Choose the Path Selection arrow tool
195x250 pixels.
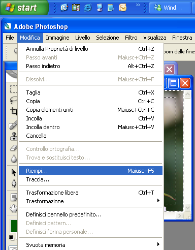(14, 172)
